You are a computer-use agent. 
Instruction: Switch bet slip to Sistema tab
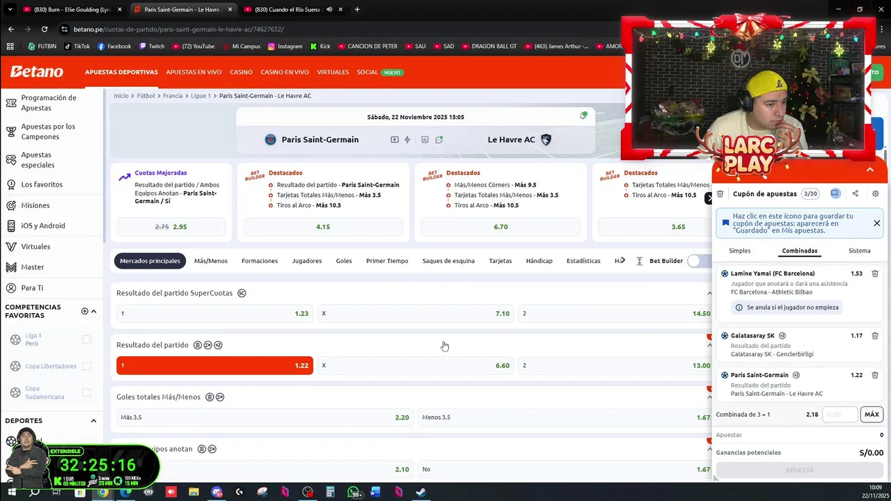[x=859, y=250]
